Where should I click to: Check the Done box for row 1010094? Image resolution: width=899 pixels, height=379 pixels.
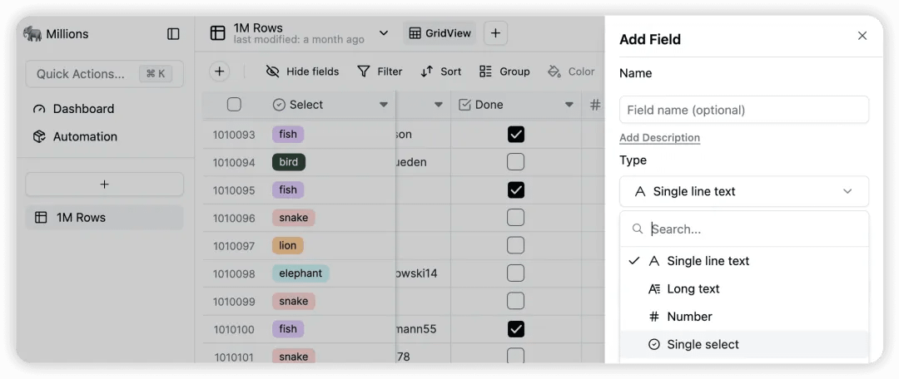click(516, 162)
